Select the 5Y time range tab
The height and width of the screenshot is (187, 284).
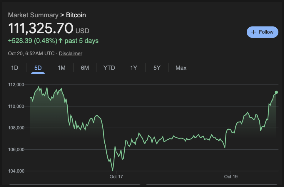157,68
